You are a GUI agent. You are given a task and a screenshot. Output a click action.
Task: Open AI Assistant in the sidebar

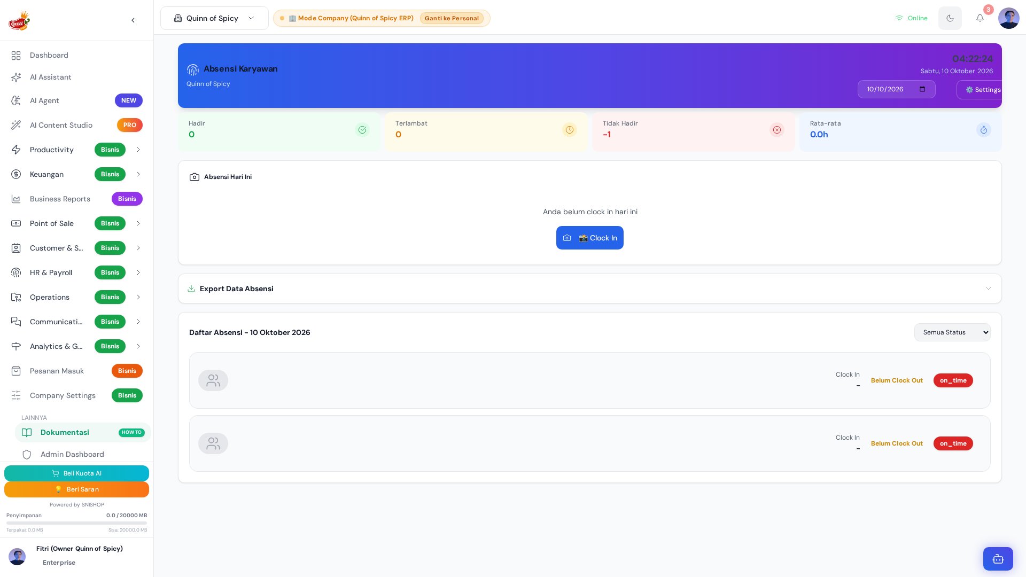click(x=76, y=77)
